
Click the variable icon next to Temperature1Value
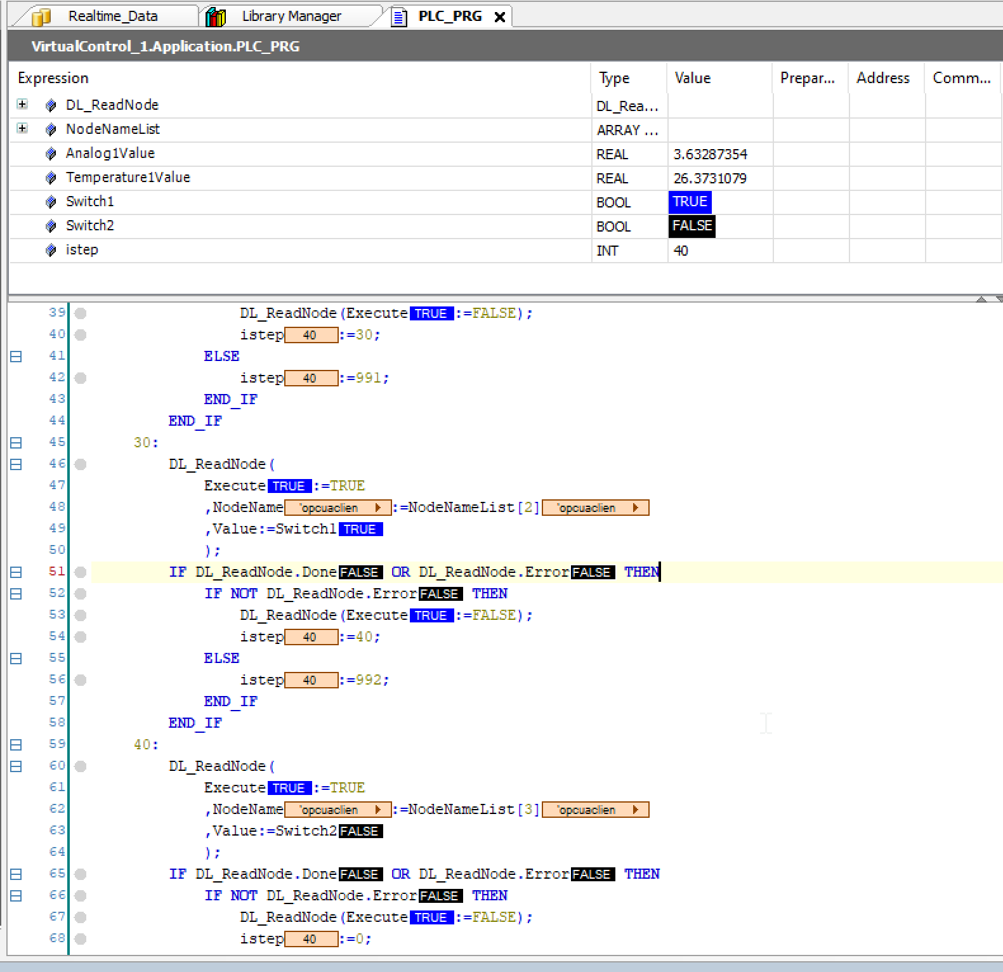[x=51, y=178]
